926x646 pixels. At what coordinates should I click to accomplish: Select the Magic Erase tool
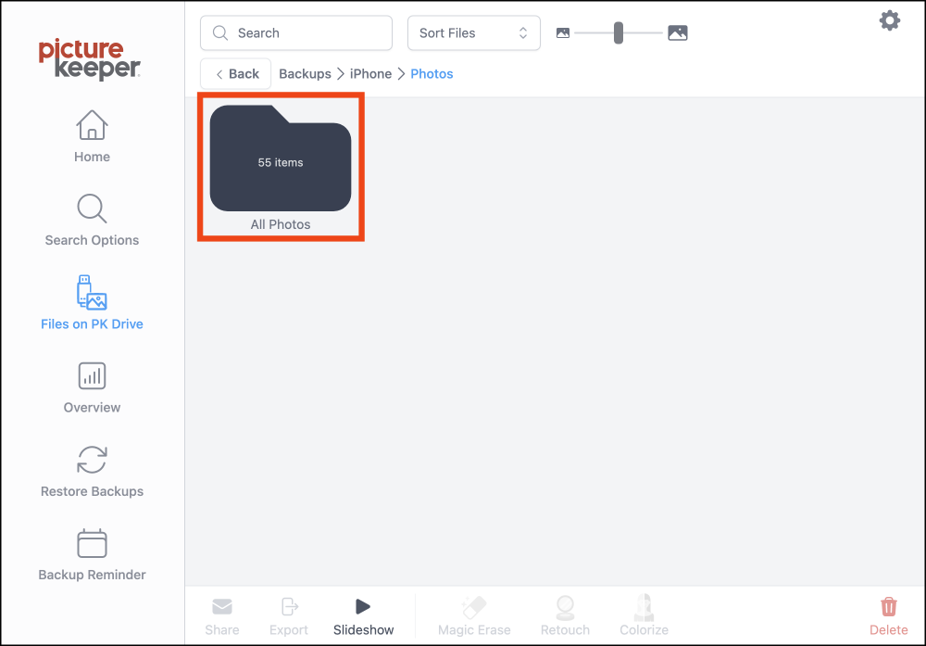pyautogui.click(x=473, y=616)
